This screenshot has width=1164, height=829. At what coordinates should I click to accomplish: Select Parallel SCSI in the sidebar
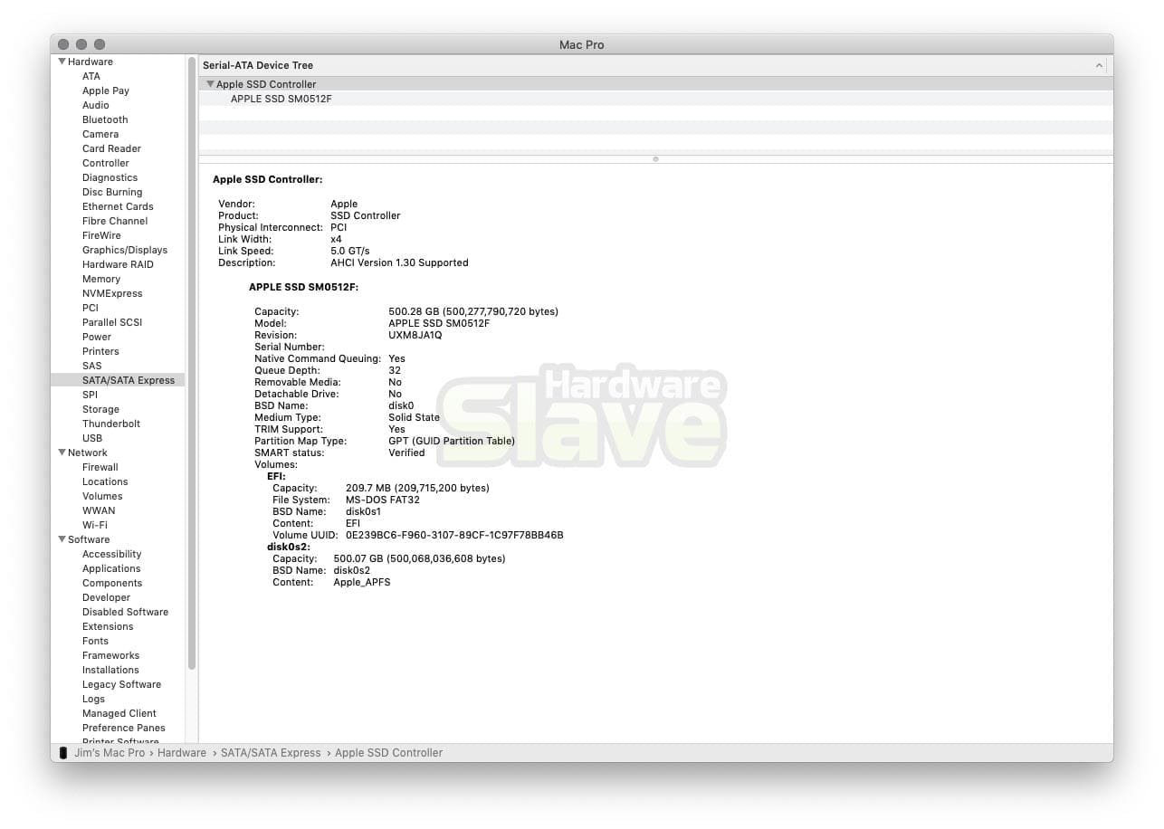tap(112, 322)
